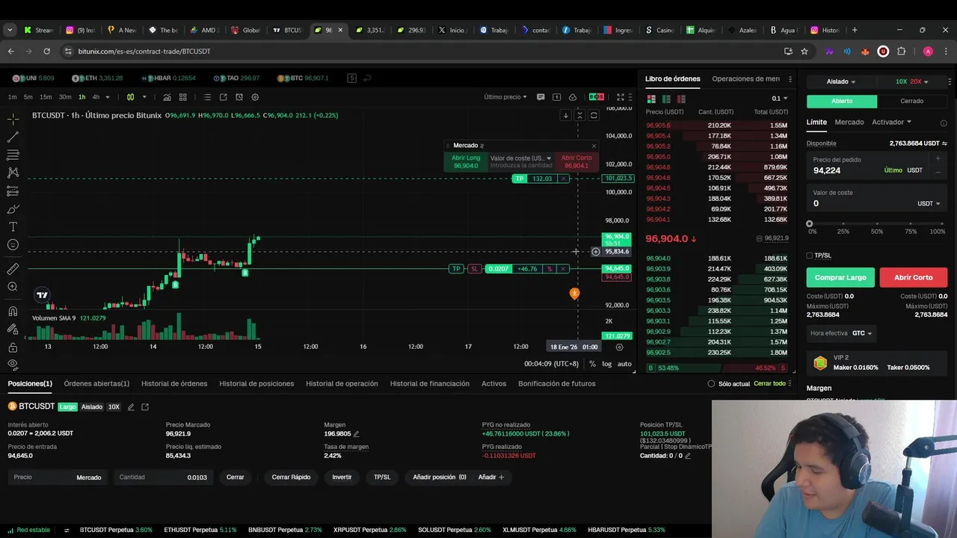Hide all drawings with eye icon
957x538 pixels.
13,364
